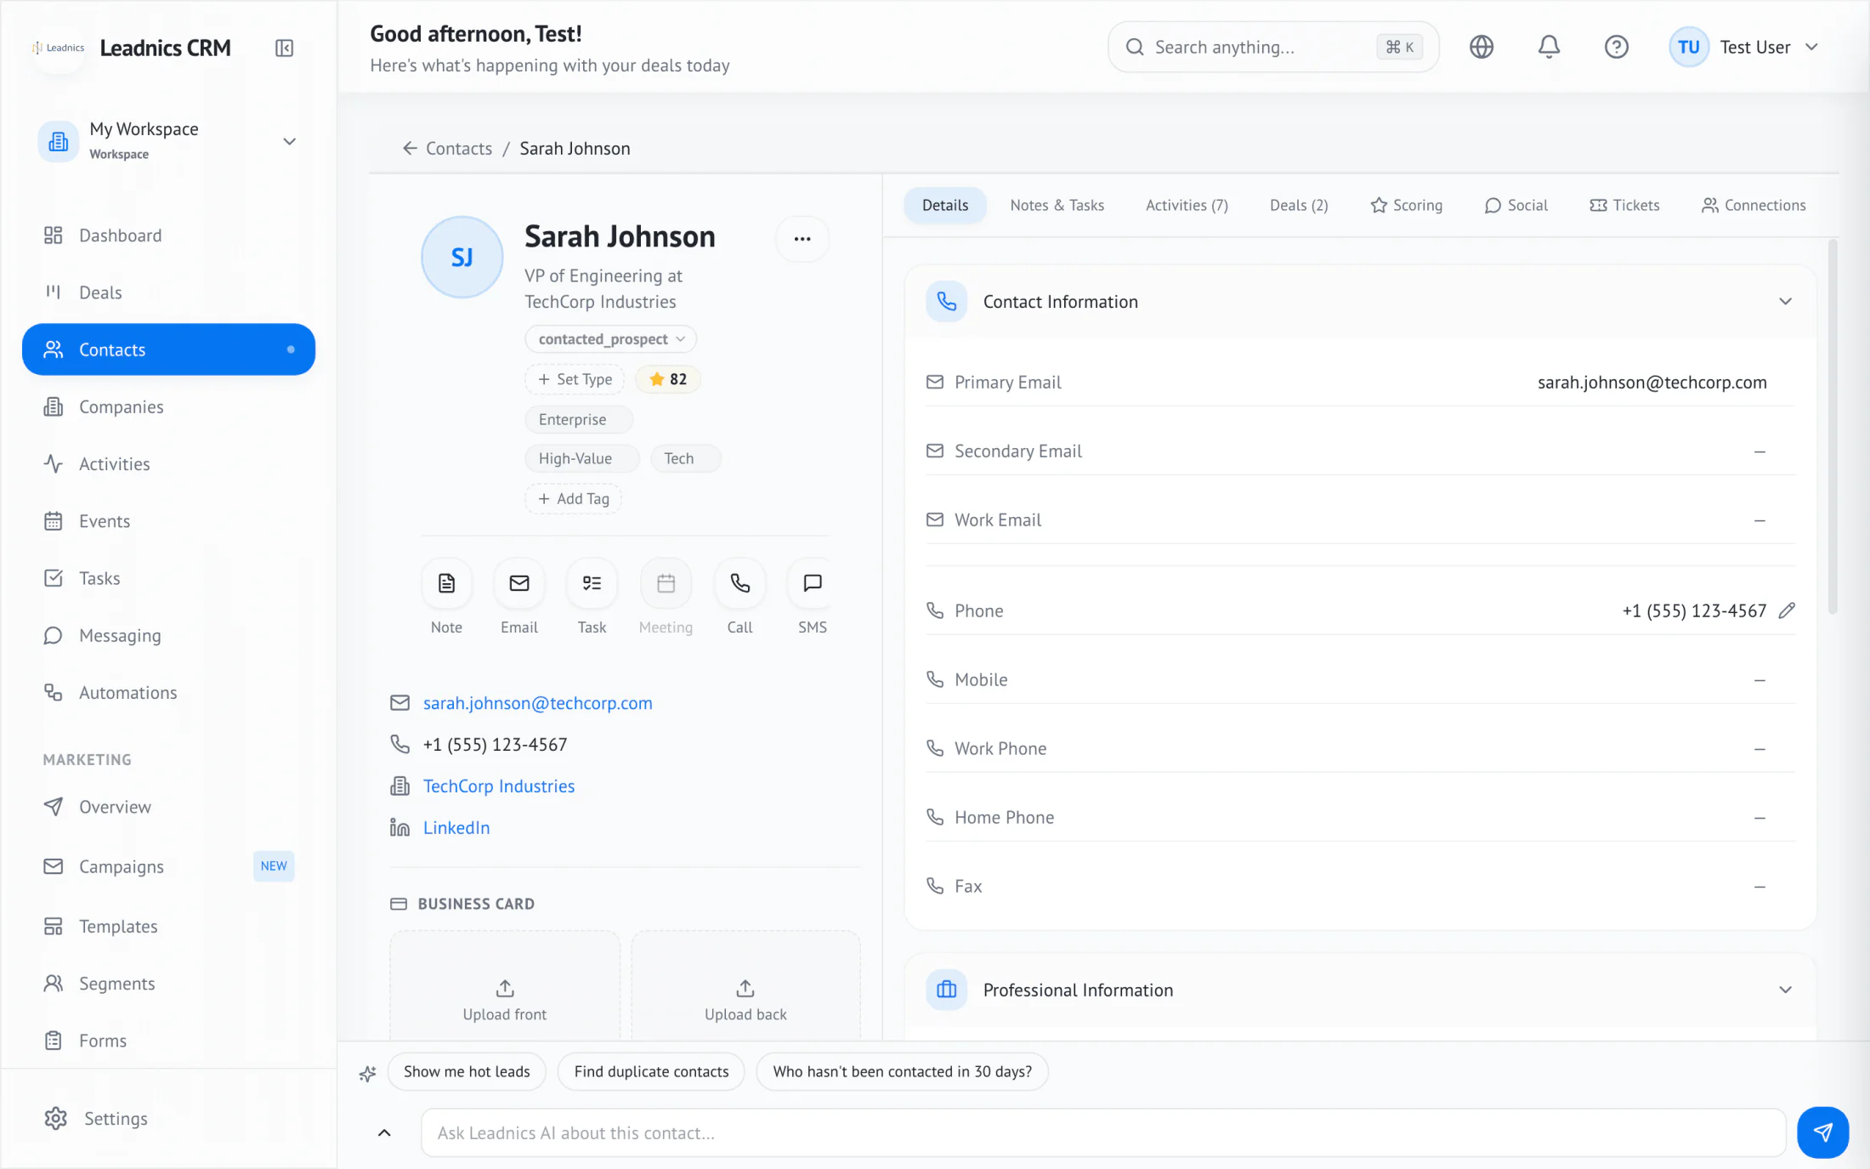Open Social tab
This screenshot has width=1870, height=1169.
[x=1516, y=205]
